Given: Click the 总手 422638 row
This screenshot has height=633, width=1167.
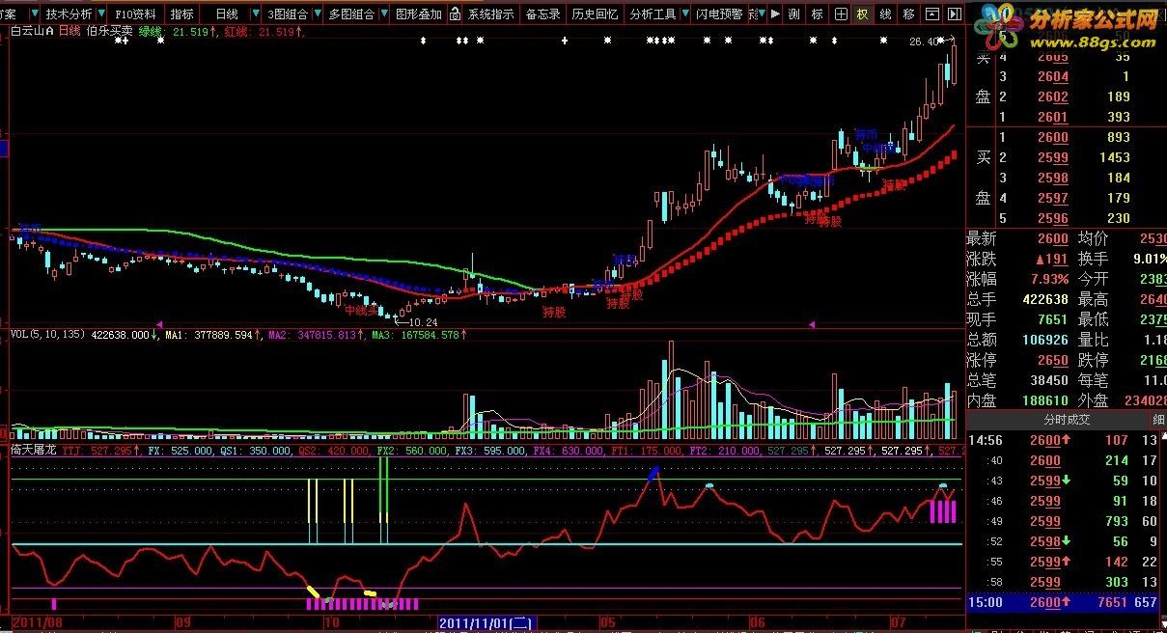Looking at the screenshot, I should pyautogui.click(x=1017, y=299).
